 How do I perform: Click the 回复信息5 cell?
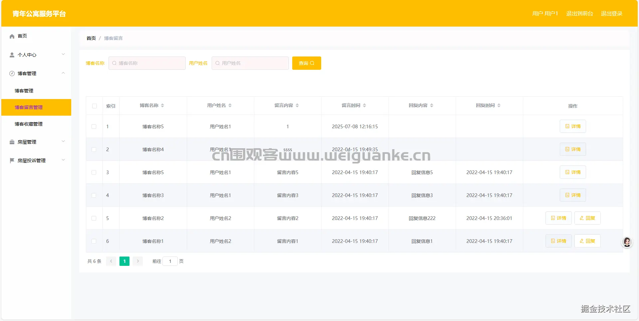(x=422, y=172)
